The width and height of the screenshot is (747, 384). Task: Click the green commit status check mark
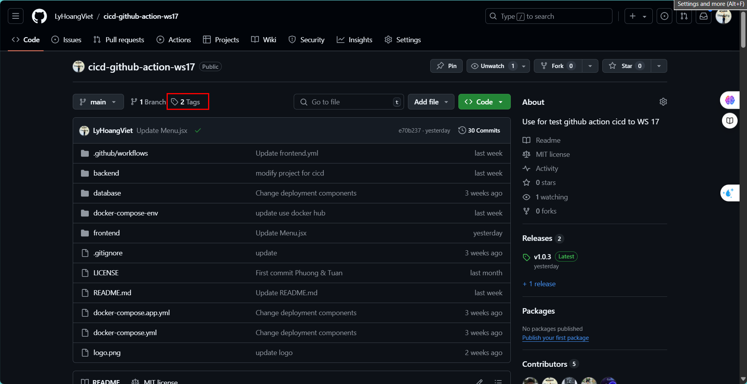pyautogui.click(x=198, y=130)
